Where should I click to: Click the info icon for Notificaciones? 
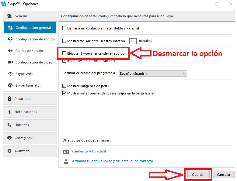[x=9, y=112]
